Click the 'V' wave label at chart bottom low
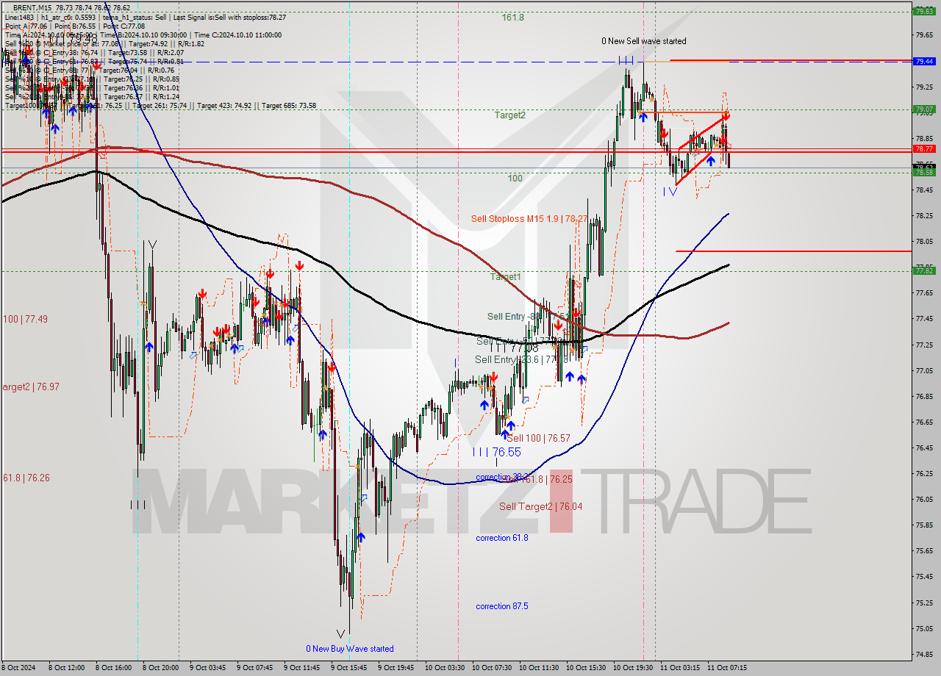The image size is (941, 676). pyautogui.click(x=341, y=633)
